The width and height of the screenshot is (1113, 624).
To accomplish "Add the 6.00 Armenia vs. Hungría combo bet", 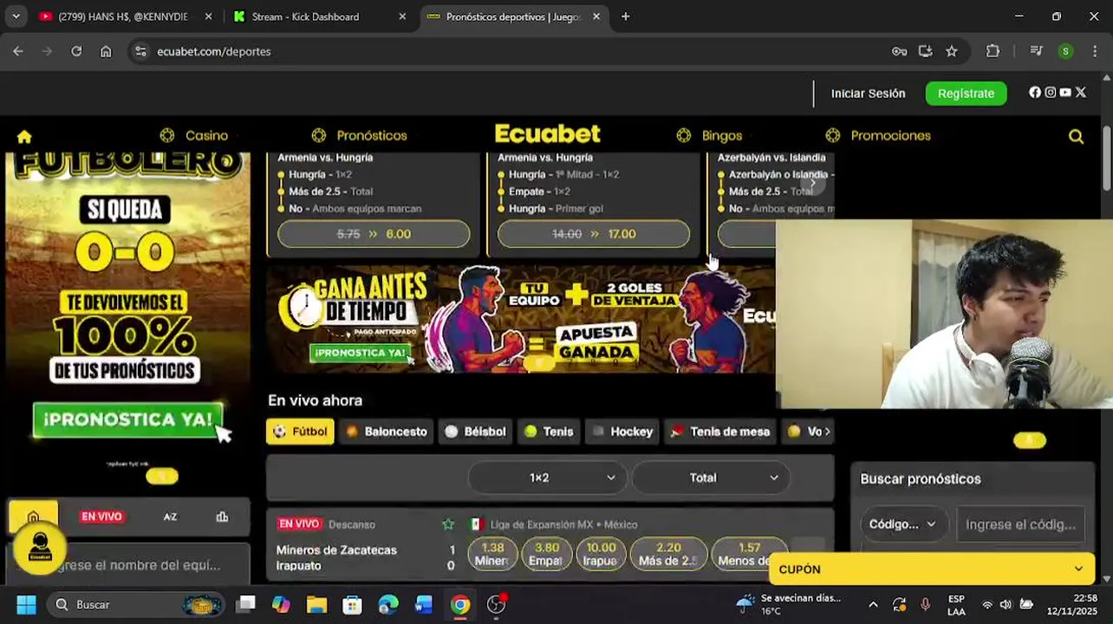I will (x=374, y=234).
